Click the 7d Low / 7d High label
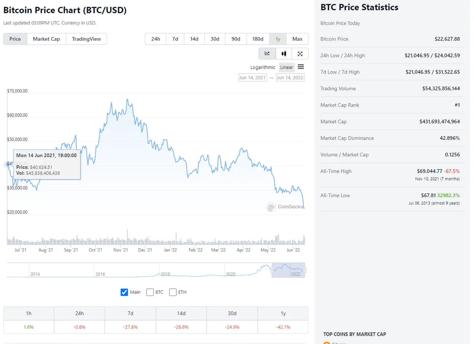Image resolution: width=474 pixels, height=344 pixels. click(x=340, y=72)
